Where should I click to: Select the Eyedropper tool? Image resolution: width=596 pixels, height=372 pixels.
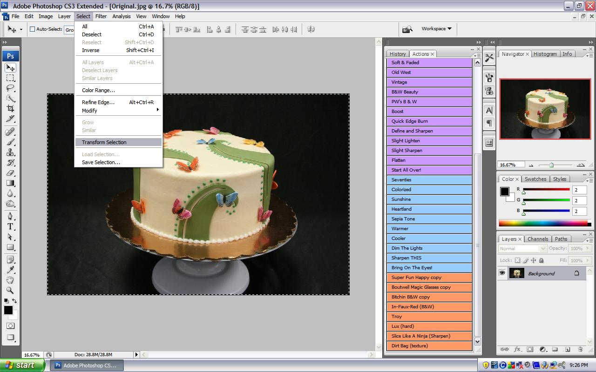point(10,270)
